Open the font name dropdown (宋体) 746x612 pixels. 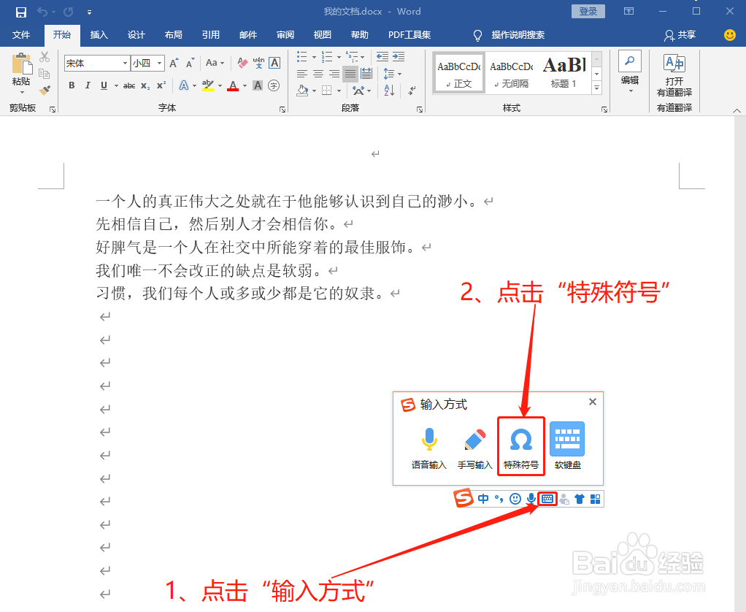(125, 63)
